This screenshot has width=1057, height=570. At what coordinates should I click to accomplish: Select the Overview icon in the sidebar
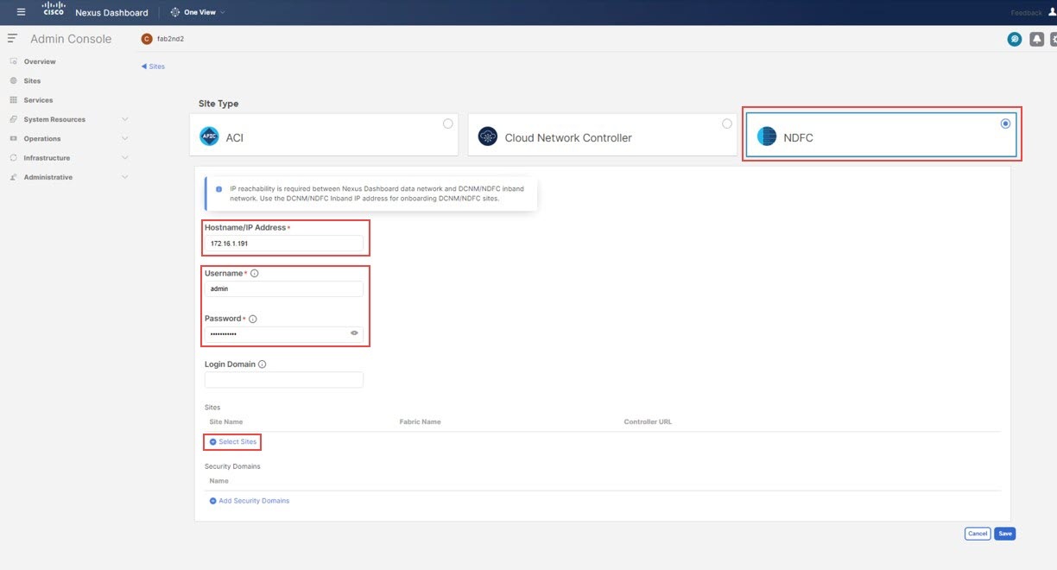pyautogui.click(x=13, y=61)
